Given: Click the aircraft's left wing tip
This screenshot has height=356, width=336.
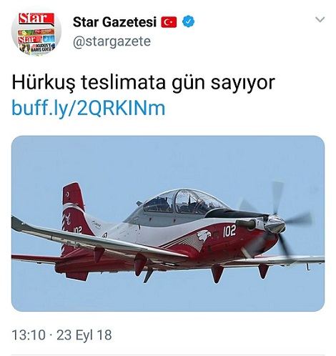Looking at the screenshot, I should pos(17,224).
